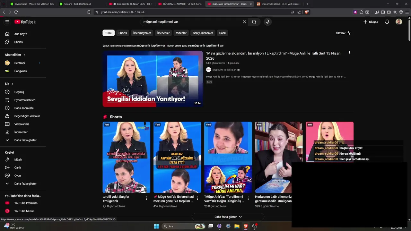Bookmark this page in the address bar

[x=89, y=12]
